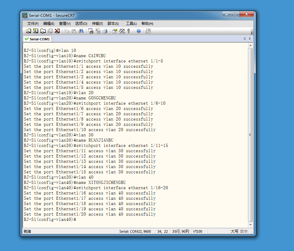This screenshot has width=294, height=251.
Task: Open the 帮助(H) menu
Action: 147,24
